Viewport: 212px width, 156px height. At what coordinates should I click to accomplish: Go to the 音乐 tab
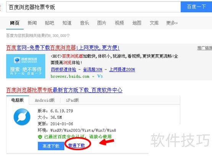(85, 23)
